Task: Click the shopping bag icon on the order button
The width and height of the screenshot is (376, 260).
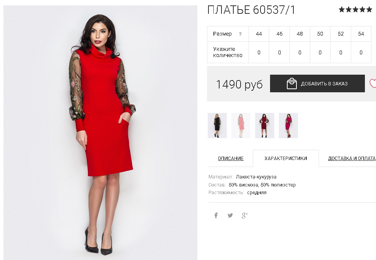Action: coord(291,83)
